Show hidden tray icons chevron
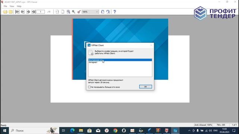The image size is (239, 134). (x=189, y=131)
